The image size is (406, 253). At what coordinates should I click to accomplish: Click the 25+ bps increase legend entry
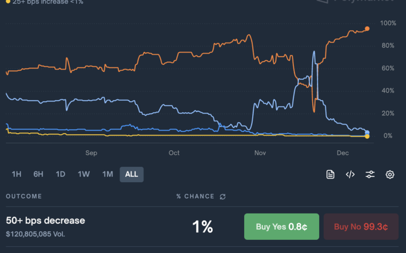click(45, 2)
